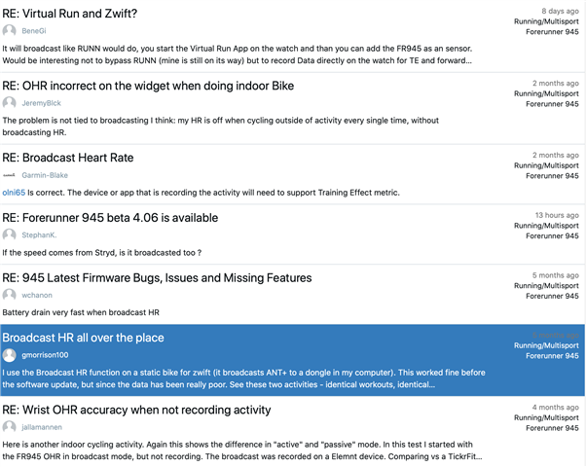Viewport: 587px width, 467px height.
Task: Open the Garmin-Blake profile name link
Action: (x=45, y=175)
